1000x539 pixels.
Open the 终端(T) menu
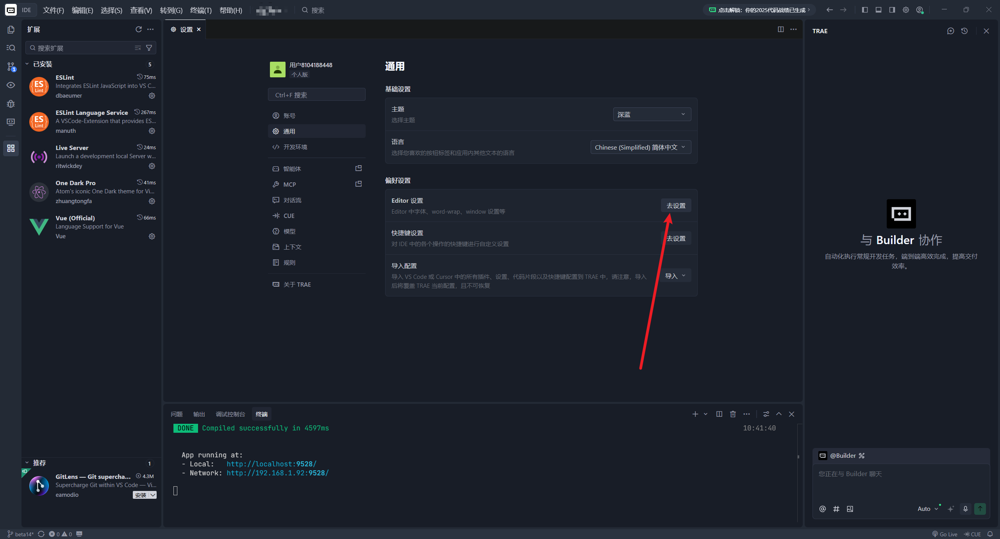tap(200, 10)
